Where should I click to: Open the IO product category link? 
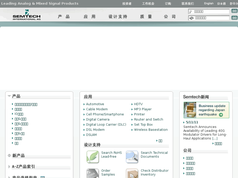(x=19, y=114)
